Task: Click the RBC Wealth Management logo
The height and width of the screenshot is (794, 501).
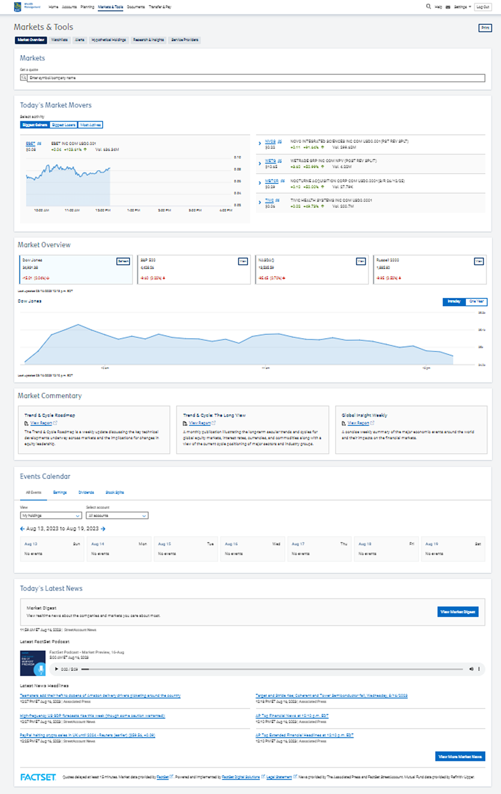Action: [x=27, y=7]
